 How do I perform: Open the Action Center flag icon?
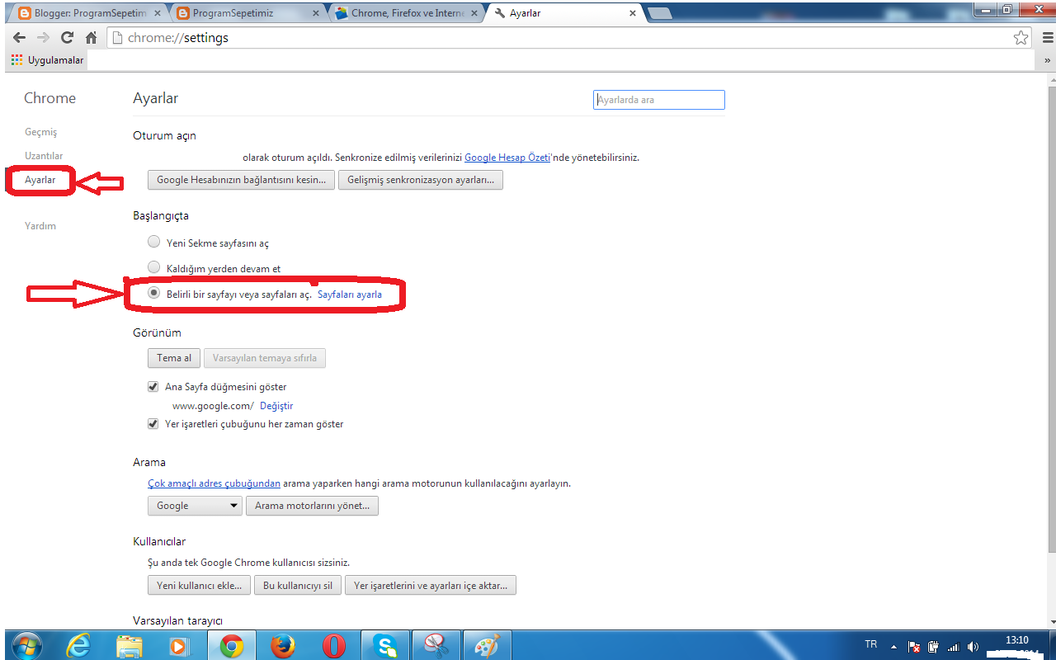pyautogui.click(x=914, y=647)
